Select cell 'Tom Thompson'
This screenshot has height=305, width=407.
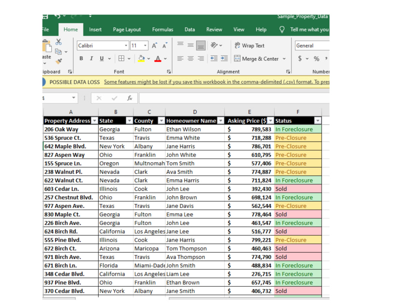(195, 248)
